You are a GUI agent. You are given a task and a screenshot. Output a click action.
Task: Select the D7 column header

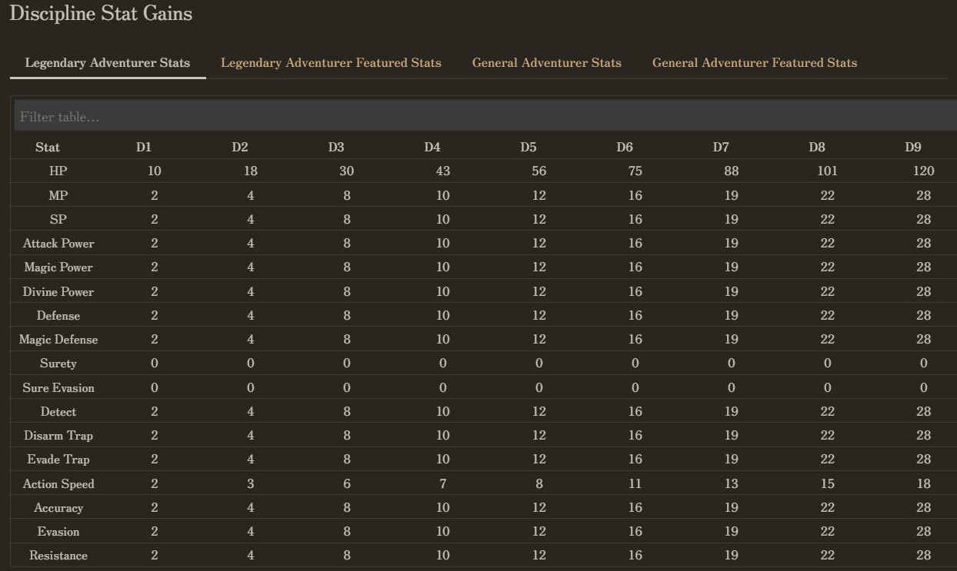point(721,147)
